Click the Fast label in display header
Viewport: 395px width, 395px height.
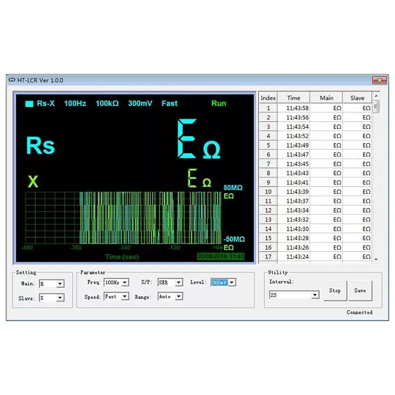tap(169, 103)
